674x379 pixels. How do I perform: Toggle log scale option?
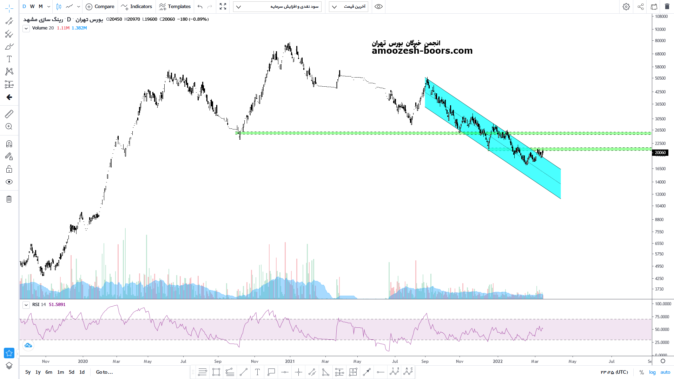click(652, 372)
